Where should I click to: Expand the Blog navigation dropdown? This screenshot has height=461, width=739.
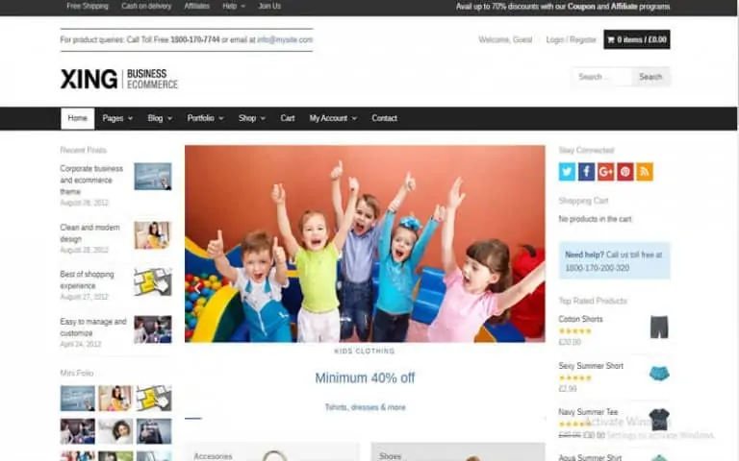(x=160, y=118)
